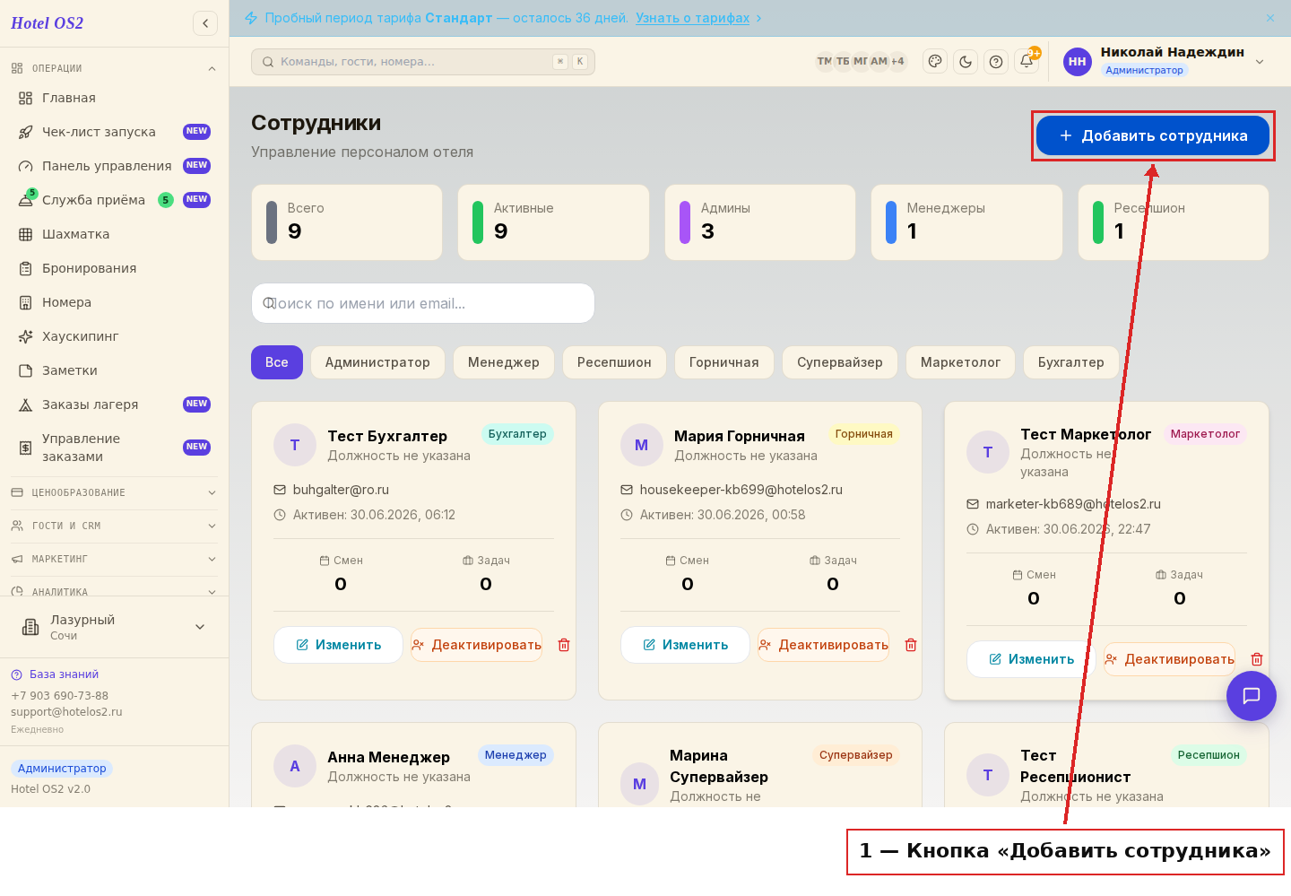The image size is (1291, 896).
Task: Select the Все filter tab
Action: click(x=277, y=362)
